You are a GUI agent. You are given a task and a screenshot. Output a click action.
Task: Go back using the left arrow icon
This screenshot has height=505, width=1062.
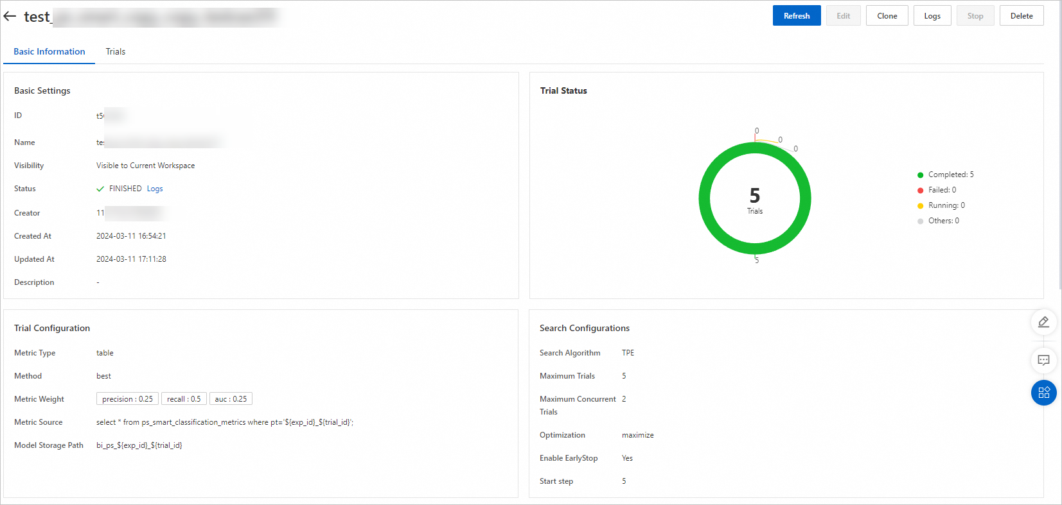coord(10,16)
